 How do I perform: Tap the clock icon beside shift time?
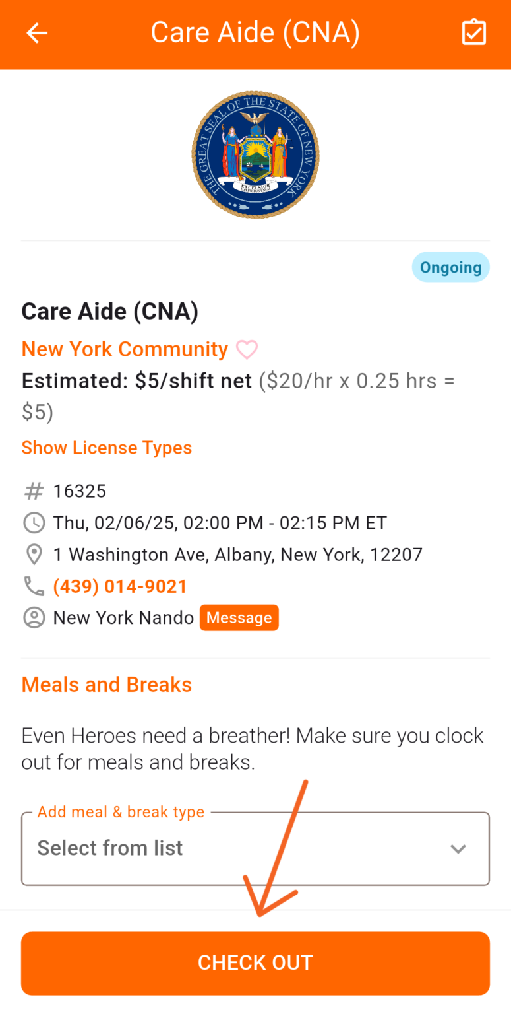click(x=34, y=523)
